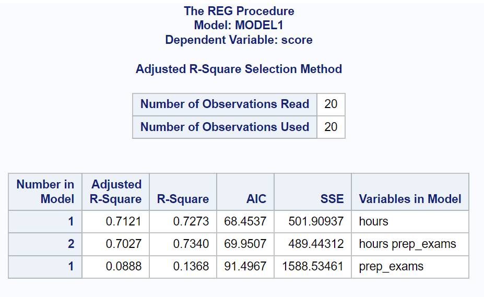Select AIC value 91.4967
484x297 pixels.
(245, 267)
